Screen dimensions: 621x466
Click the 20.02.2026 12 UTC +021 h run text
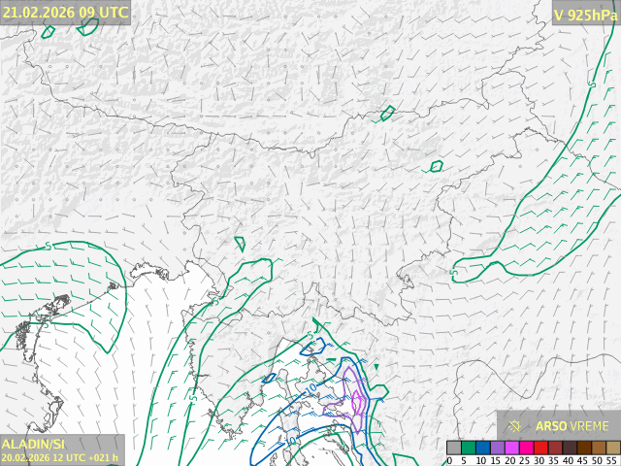60,457
